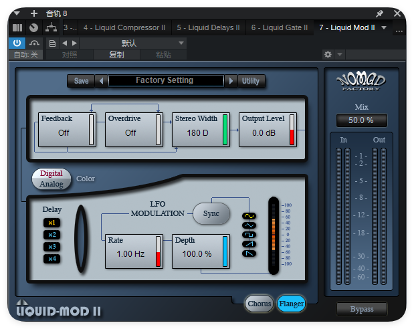
Task: Click the 对照 compare button
Action: 70,55
